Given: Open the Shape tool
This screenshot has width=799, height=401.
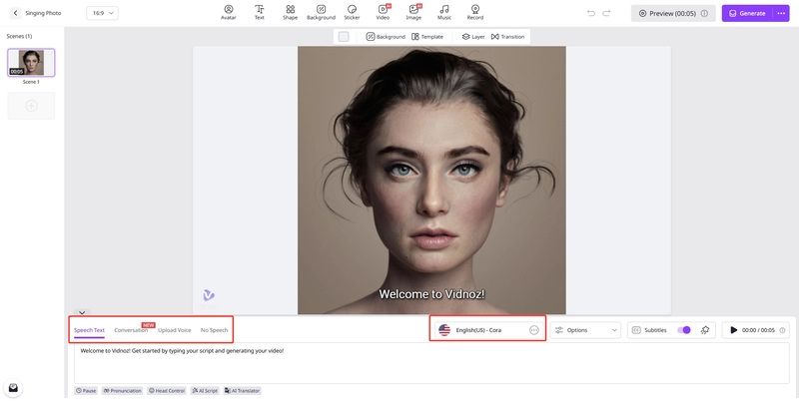Looking at the screenshot, I should [290, 12].
